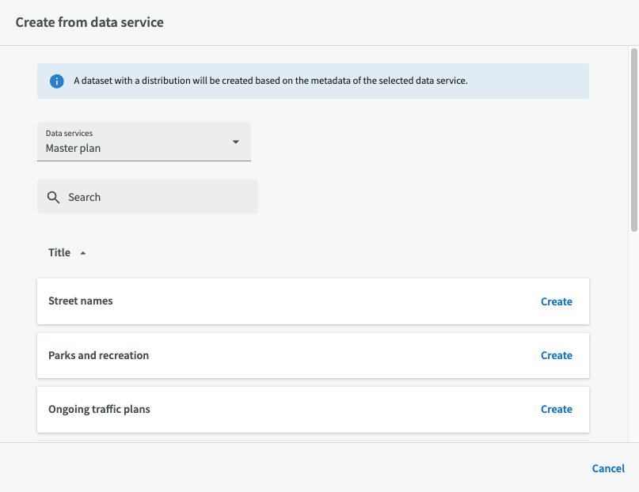
Task: Click the magnifying glass search icon
Action: click(x=54, y=197)
